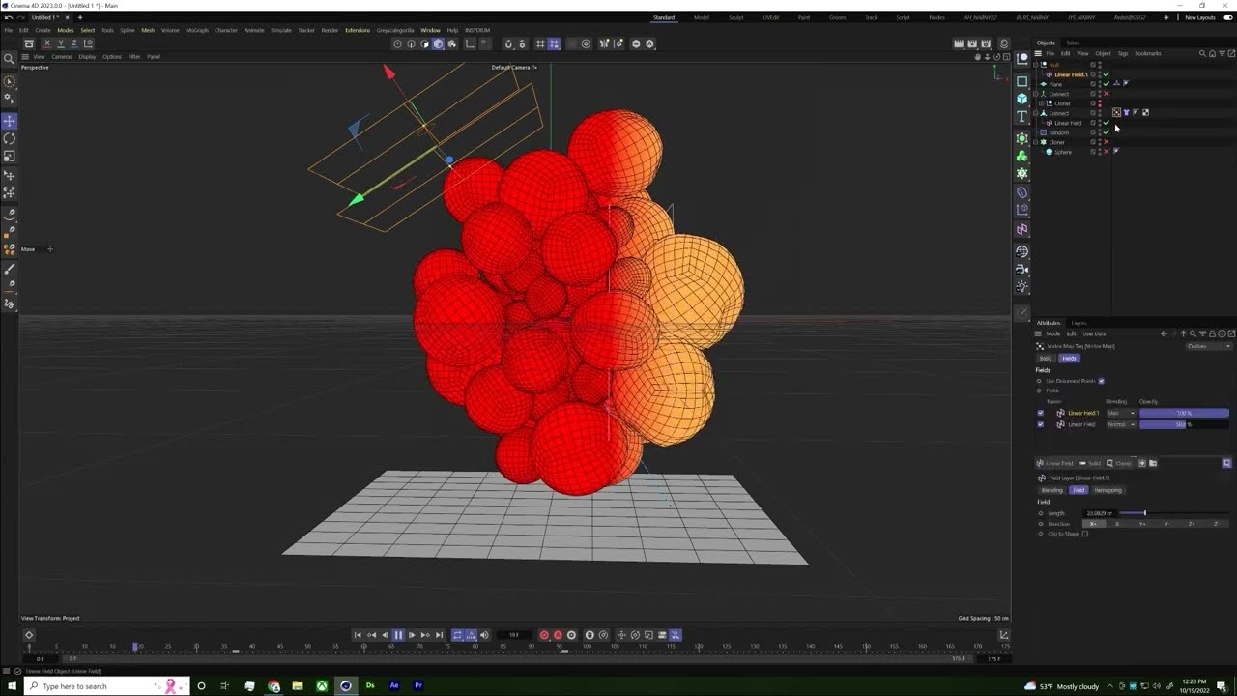
Task: Click the triangle tag on the Plane object
Action: pos(1117,84)
